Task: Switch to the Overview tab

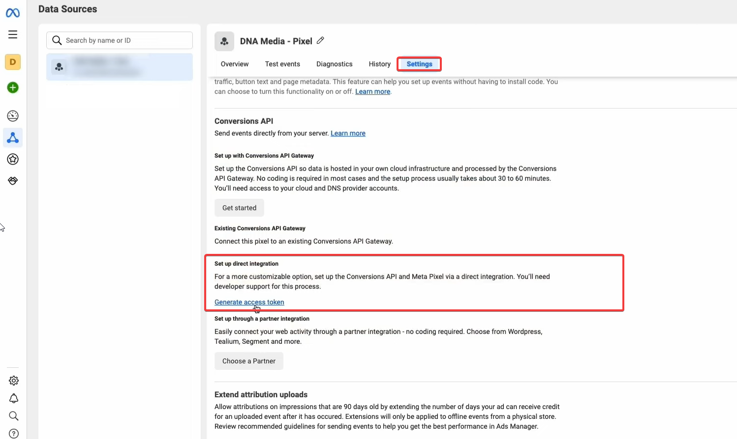Action: point(235,64)
